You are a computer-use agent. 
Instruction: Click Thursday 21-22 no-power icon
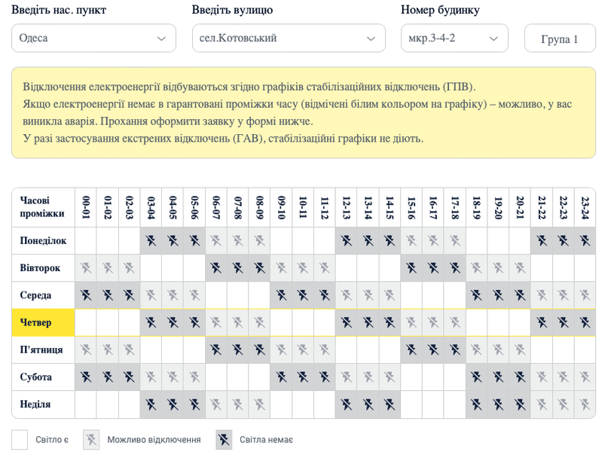click(x=542, y=322)
